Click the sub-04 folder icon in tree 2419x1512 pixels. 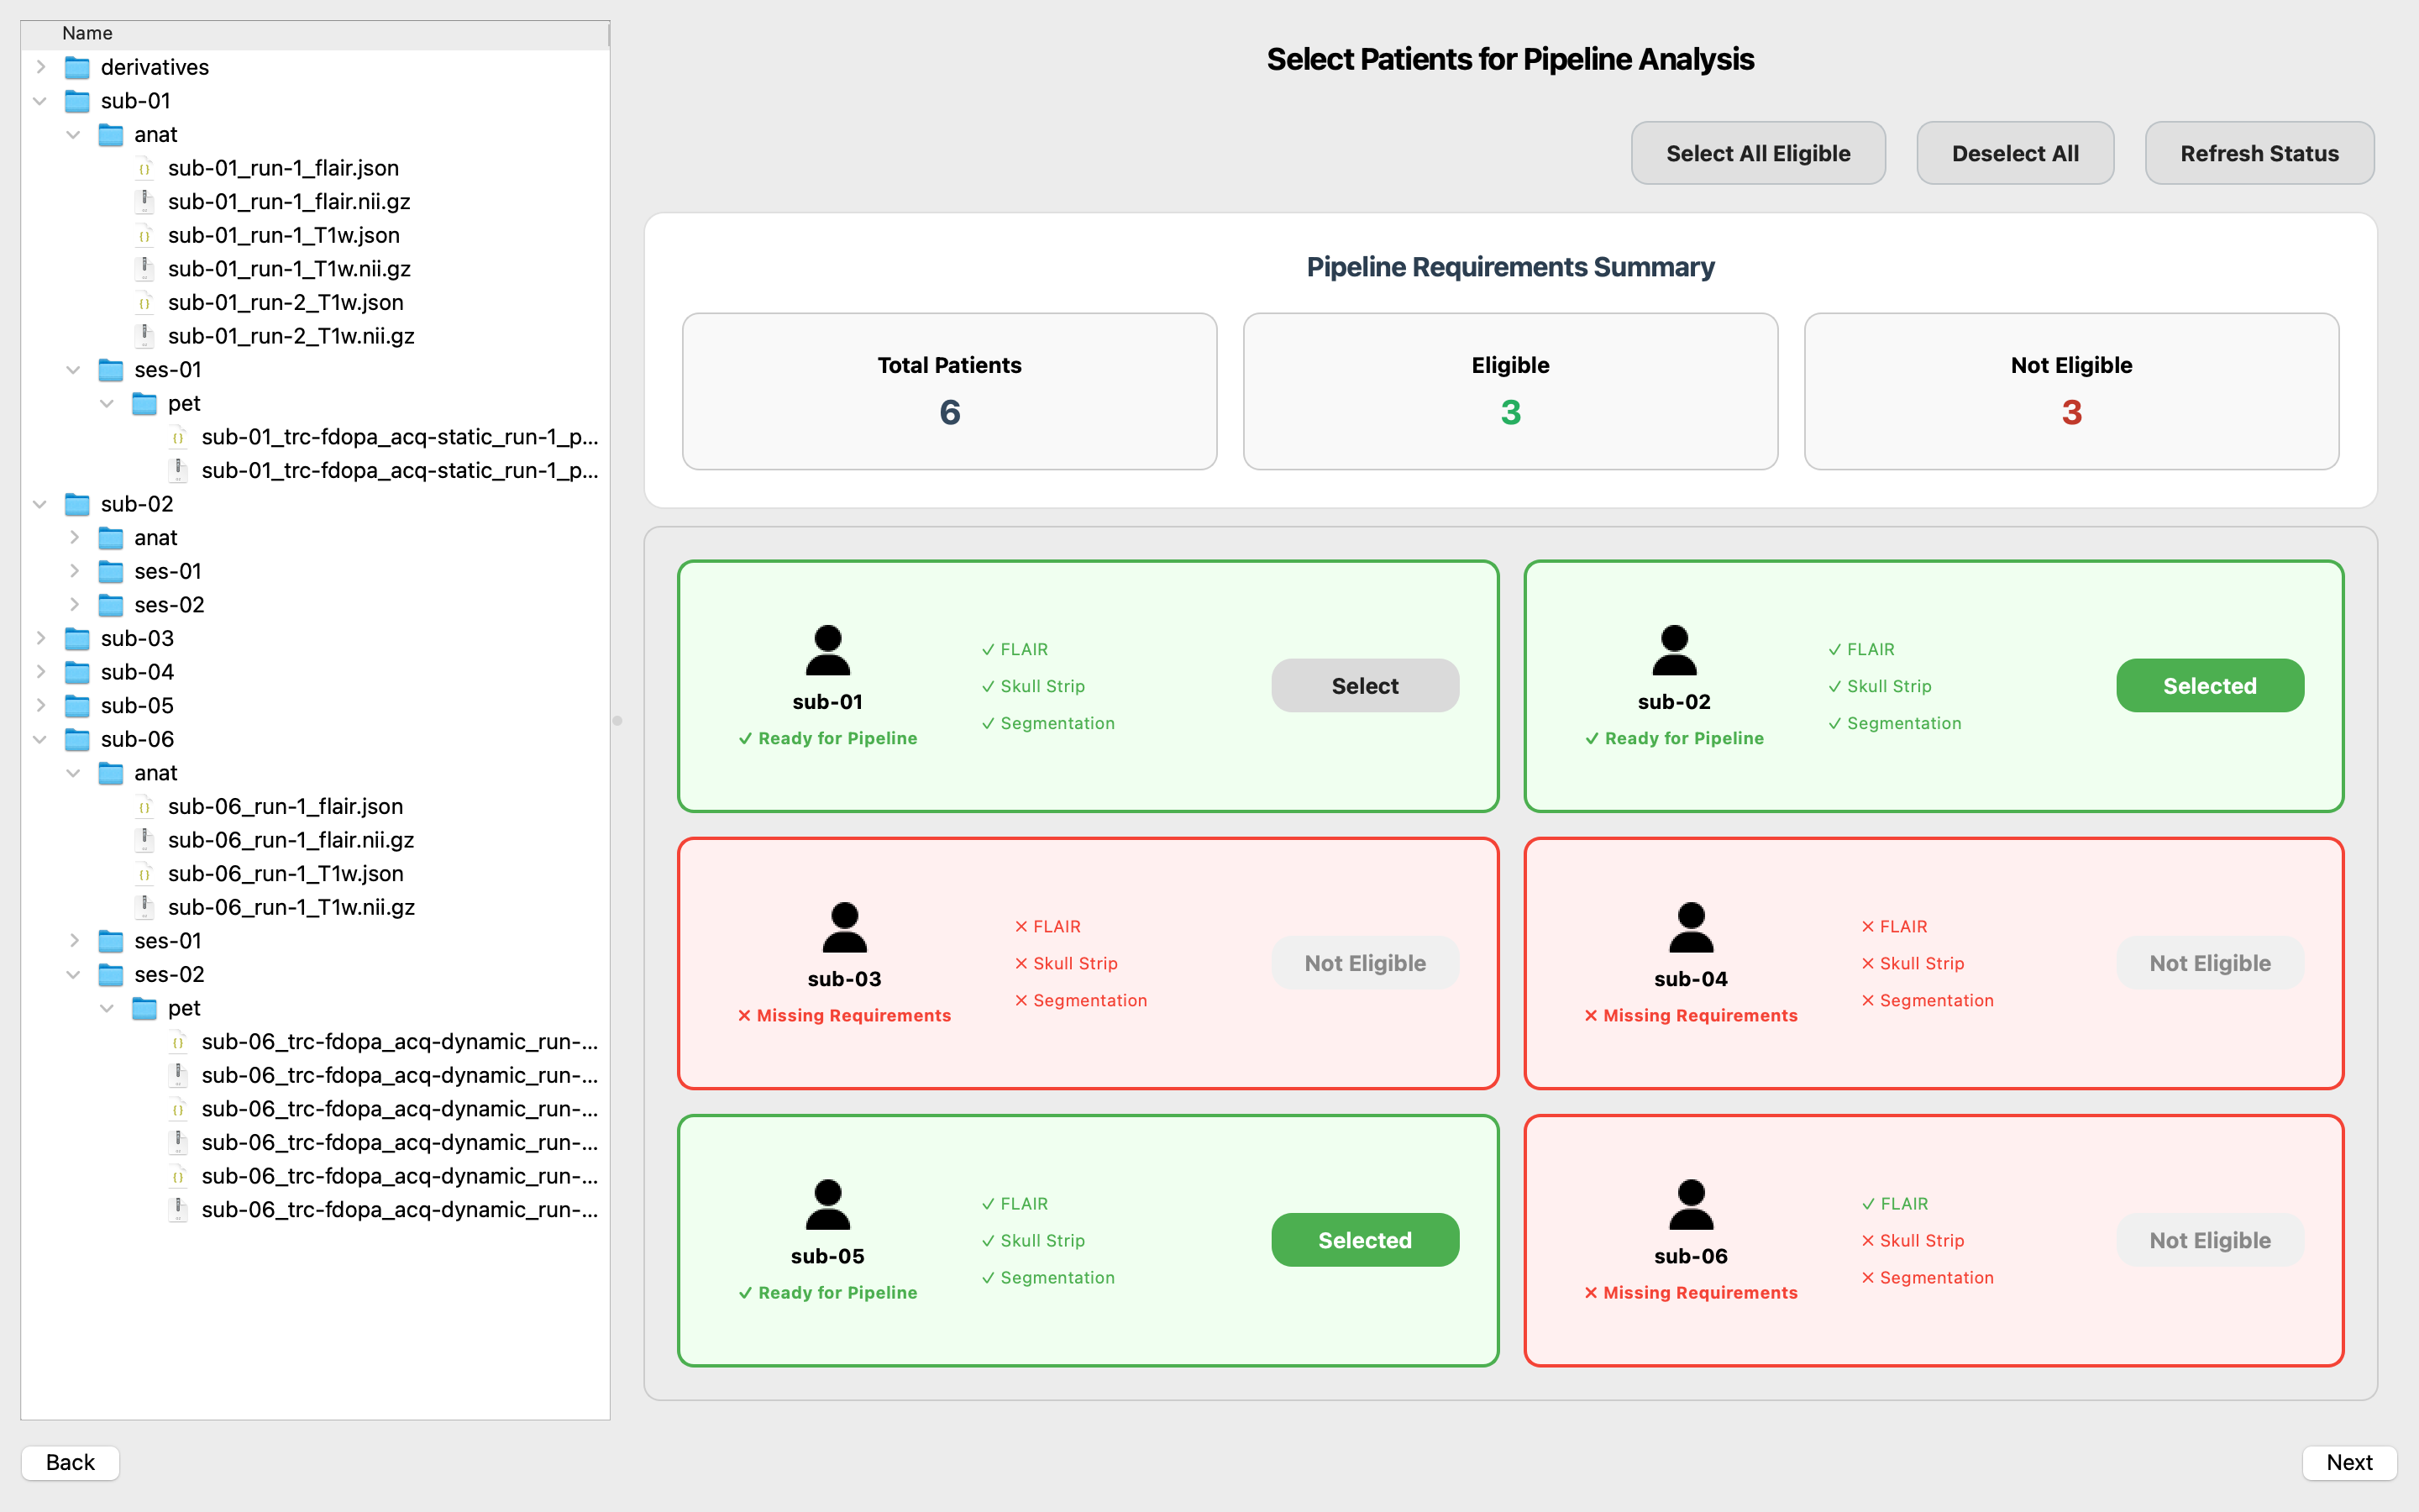tap(77, 672)
